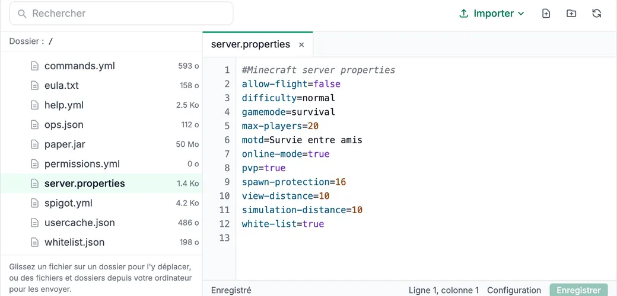This screenshot has height=296, width=617.
Task: Click the file icon next to paper.jar
Action: (x=35, y=144)
